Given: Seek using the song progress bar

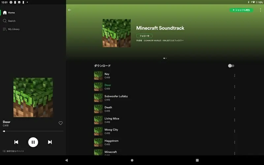Looking at the screenshot, I should click(x=33, y=131).
